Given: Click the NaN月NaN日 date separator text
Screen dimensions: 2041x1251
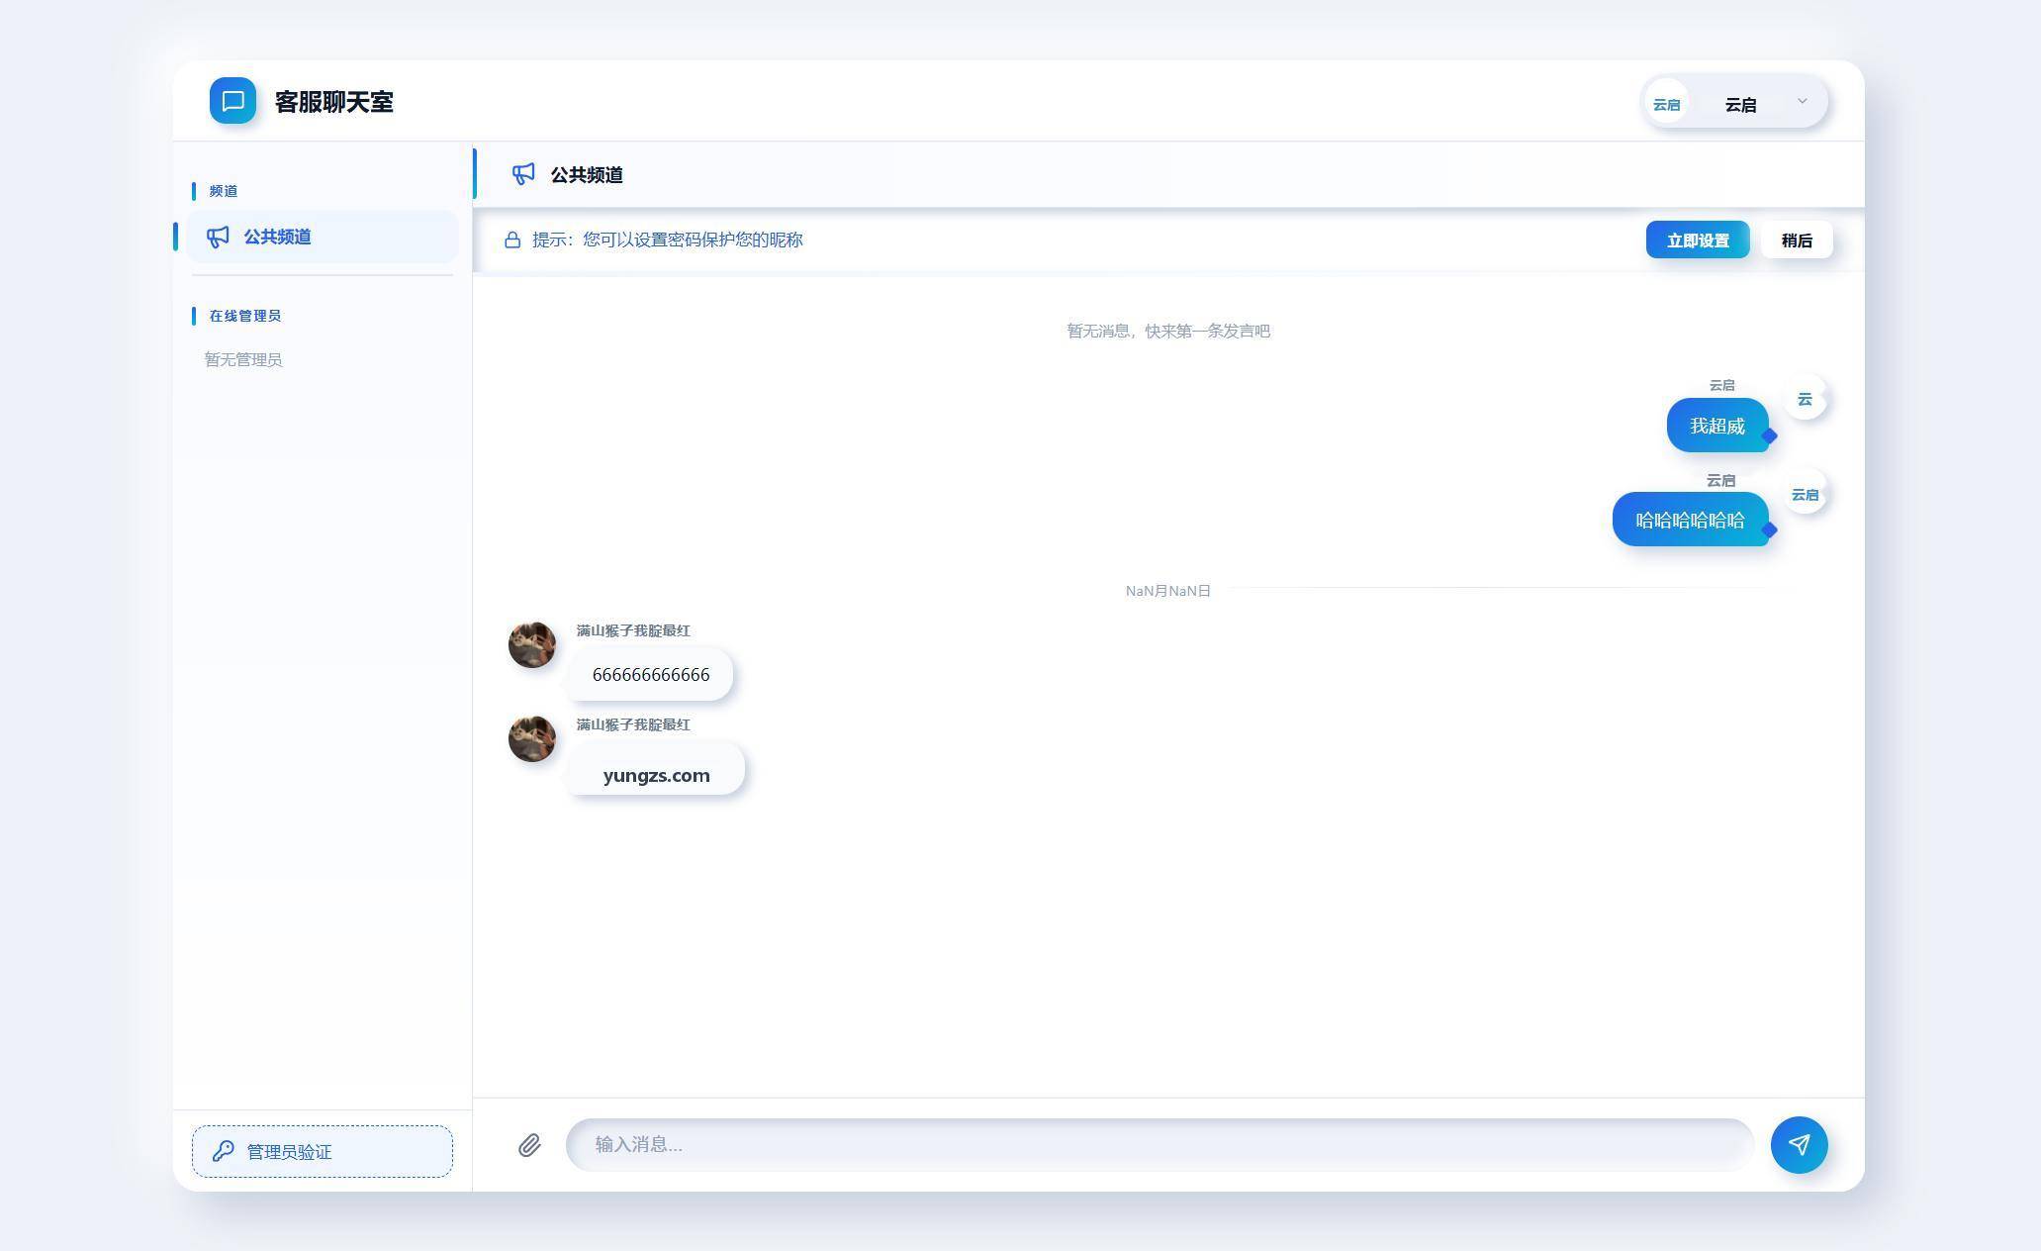Looking at the screenshot, I should (x=1167, y=591).
